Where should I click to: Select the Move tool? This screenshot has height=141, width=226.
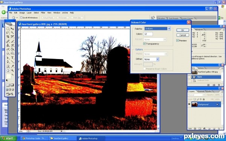point(12,29)
